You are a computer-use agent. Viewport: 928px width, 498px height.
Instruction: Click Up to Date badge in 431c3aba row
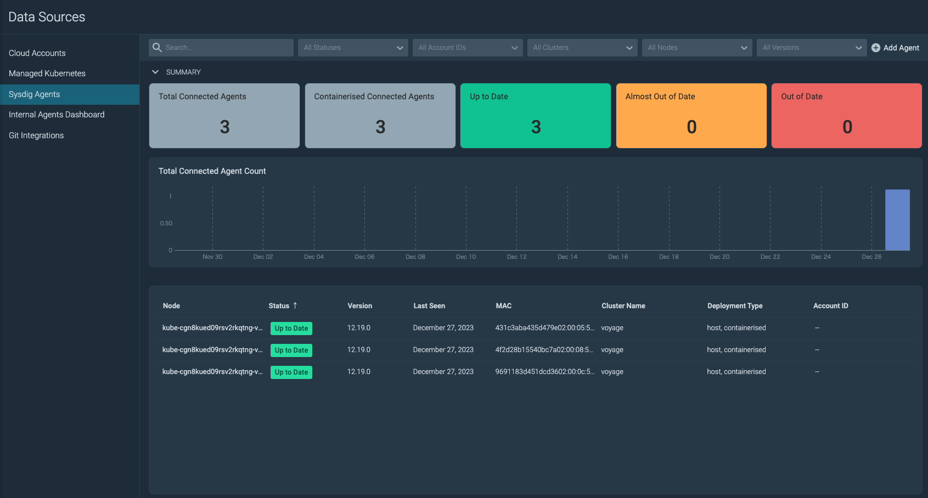click(291, 329)
